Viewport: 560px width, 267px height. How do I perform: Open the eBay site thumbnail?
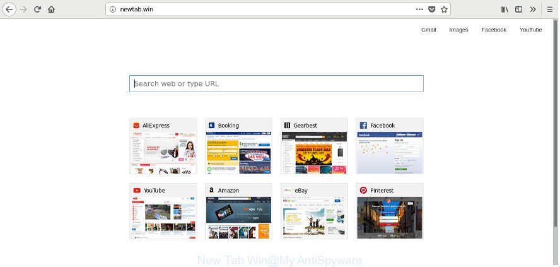click(314, 218)
